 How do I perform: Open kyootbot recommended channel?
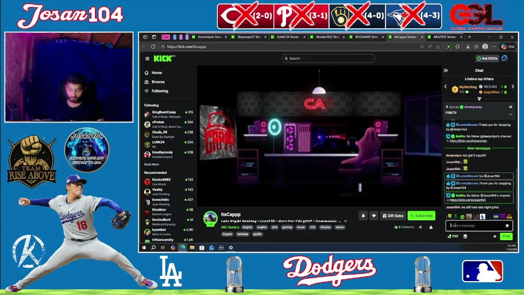tap(169, 232)
